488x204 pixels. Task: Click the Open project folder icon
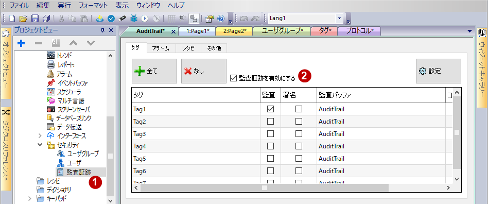[x=24, y=19]
